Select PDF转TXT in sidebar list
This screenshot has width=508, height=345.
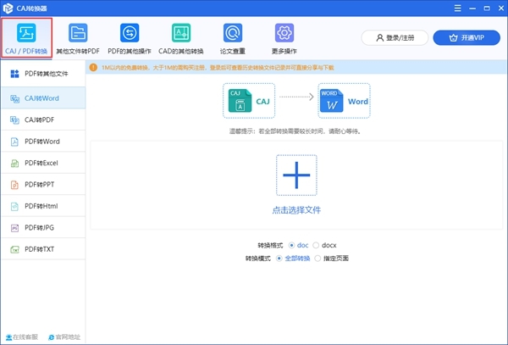(x=39, y=249)
